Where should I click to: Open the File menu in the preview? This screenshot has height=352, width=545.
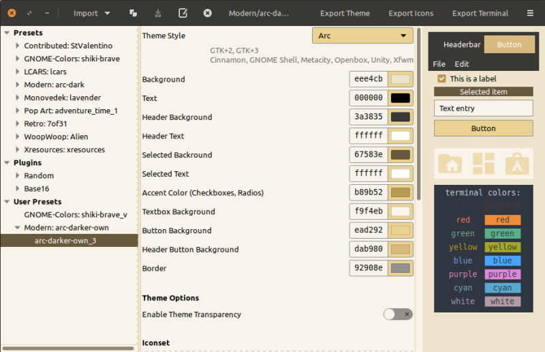click(439, 64)
